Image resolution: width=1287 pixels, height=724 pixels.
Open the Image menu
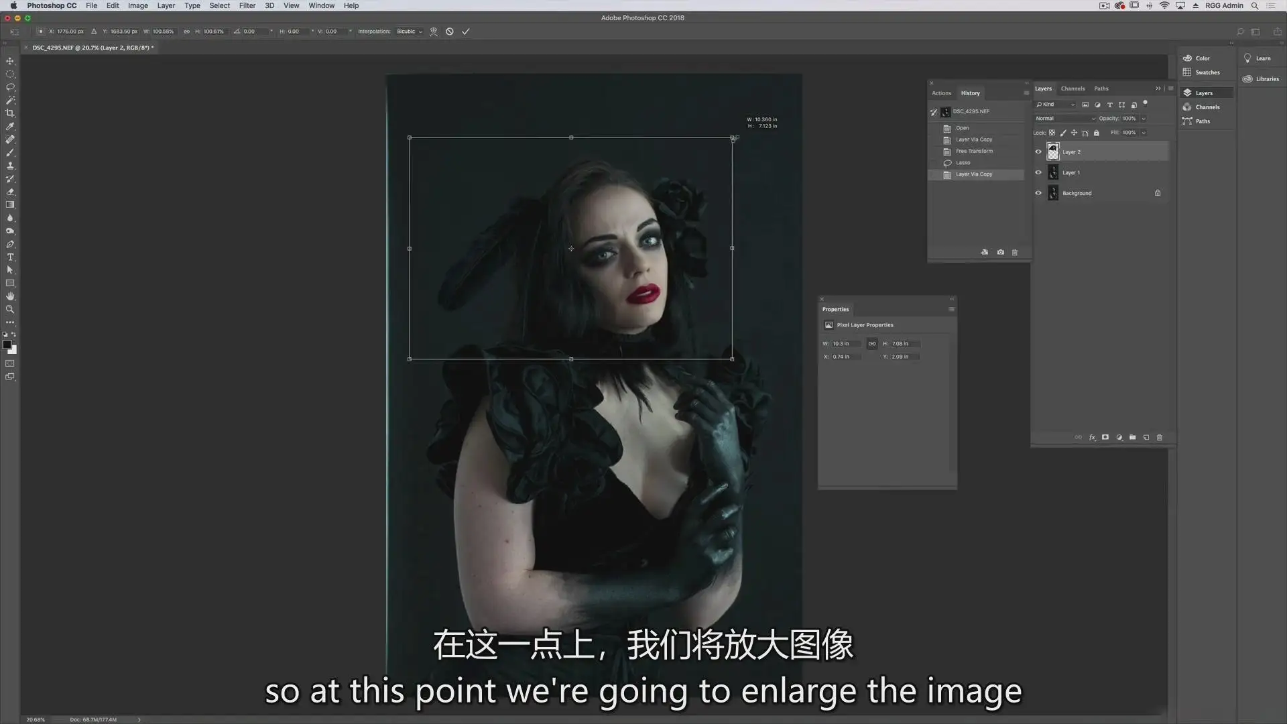138,5
